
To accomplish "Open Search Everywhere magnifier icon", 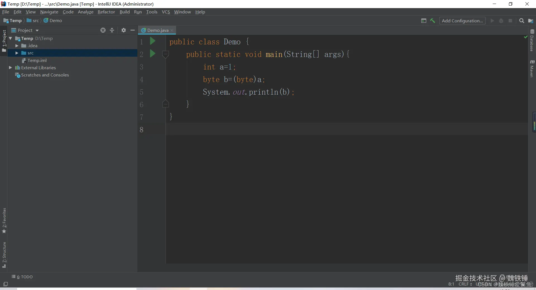I will point(521,21).
